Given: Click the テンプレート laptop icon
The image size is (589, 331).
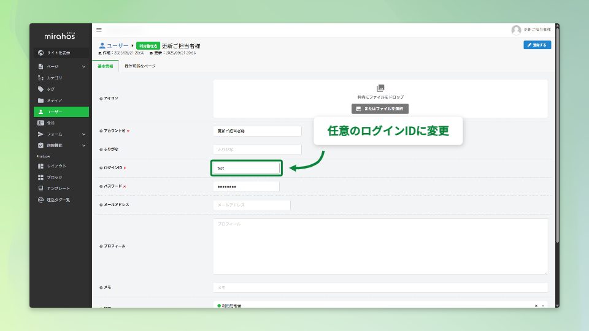Looking at the screenshot, I should pyautogui.click(x=40, y=188).
